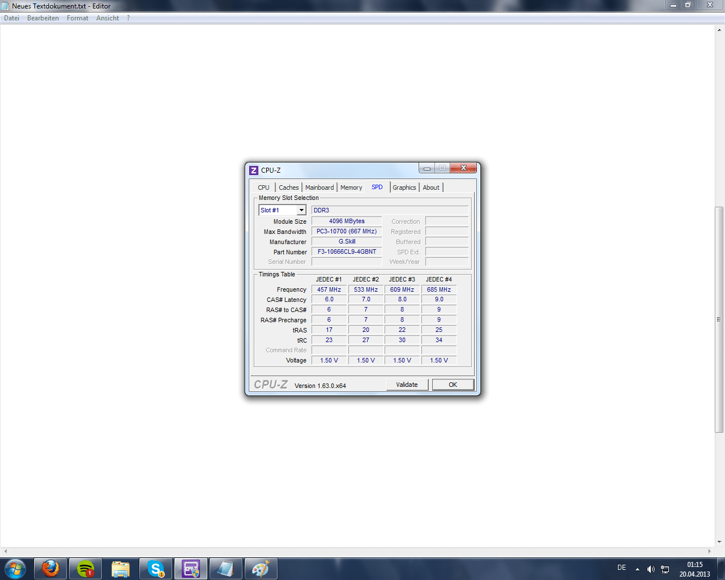
Task: Switch to the Memory tab
Action: pos(351,187)
